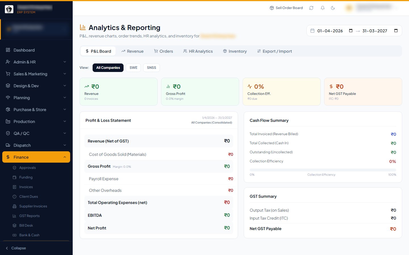The image size is (409, 255).
Task: Click the calendar icon beside start date
Action: coord(312,31)
